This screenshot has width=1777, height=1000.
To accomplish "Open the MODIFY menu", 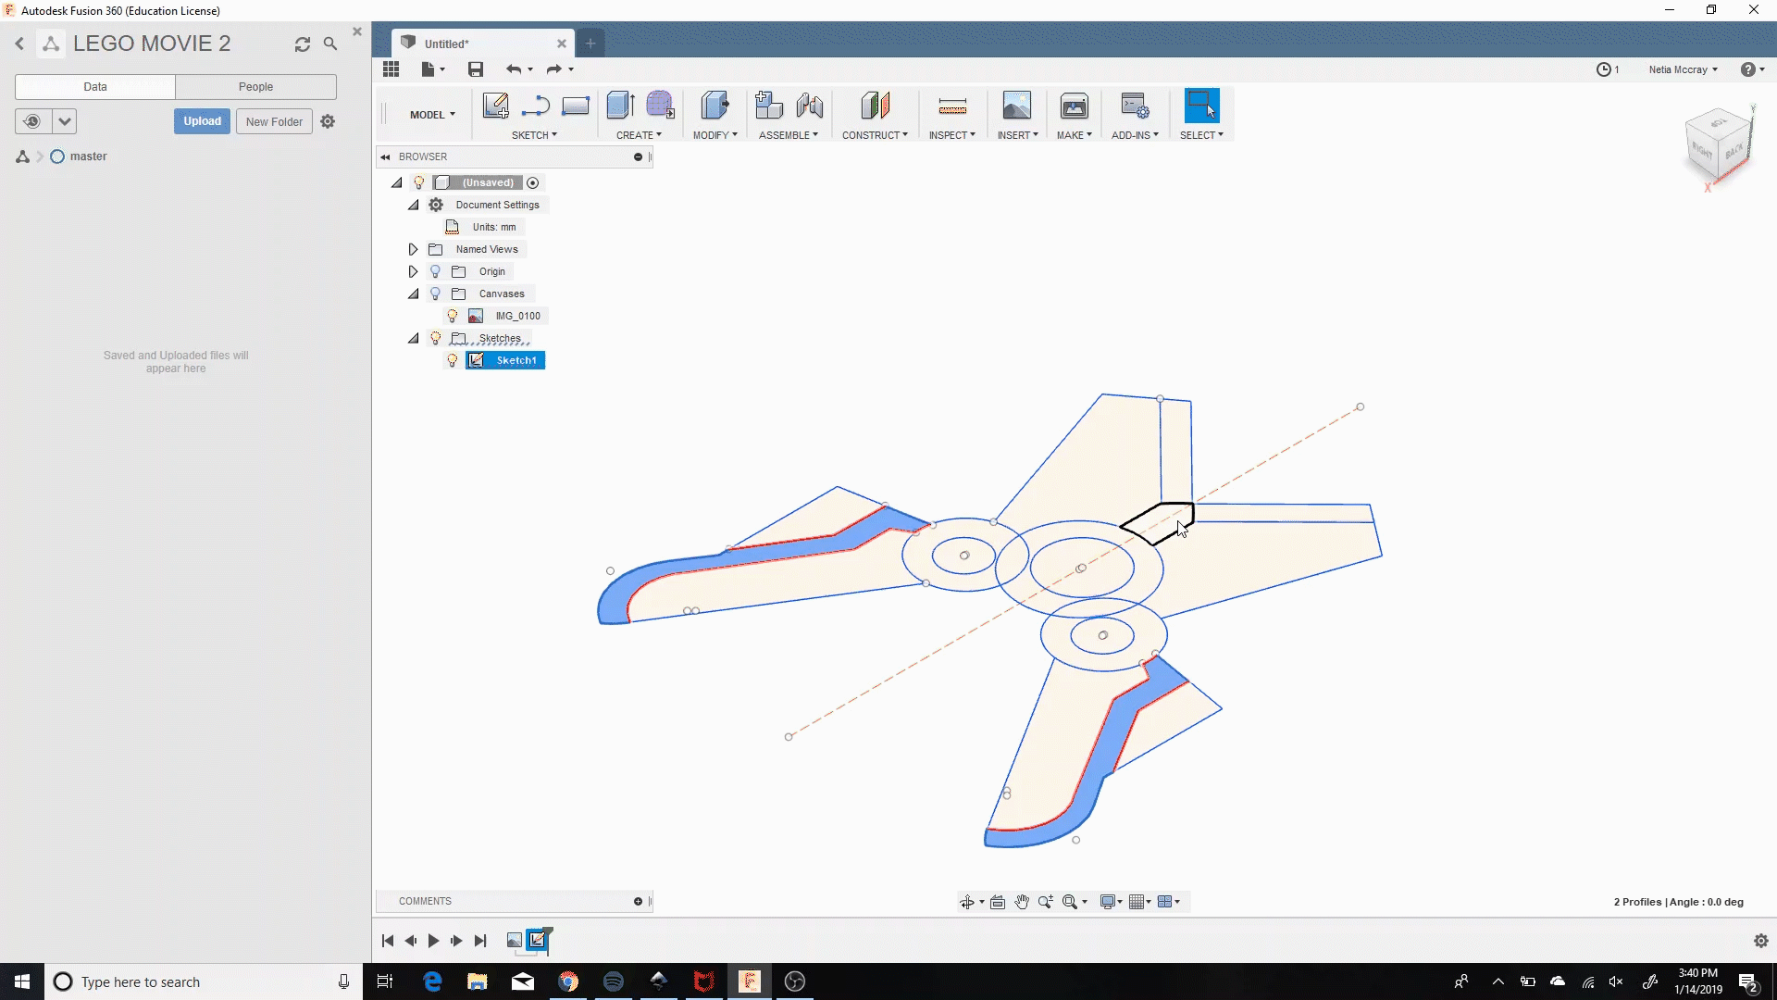I will (715, 135).
